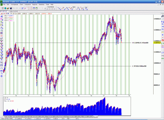Select wave band 5
The height and width of the screenshot is (120, 164).
click(x=53, y=9)
